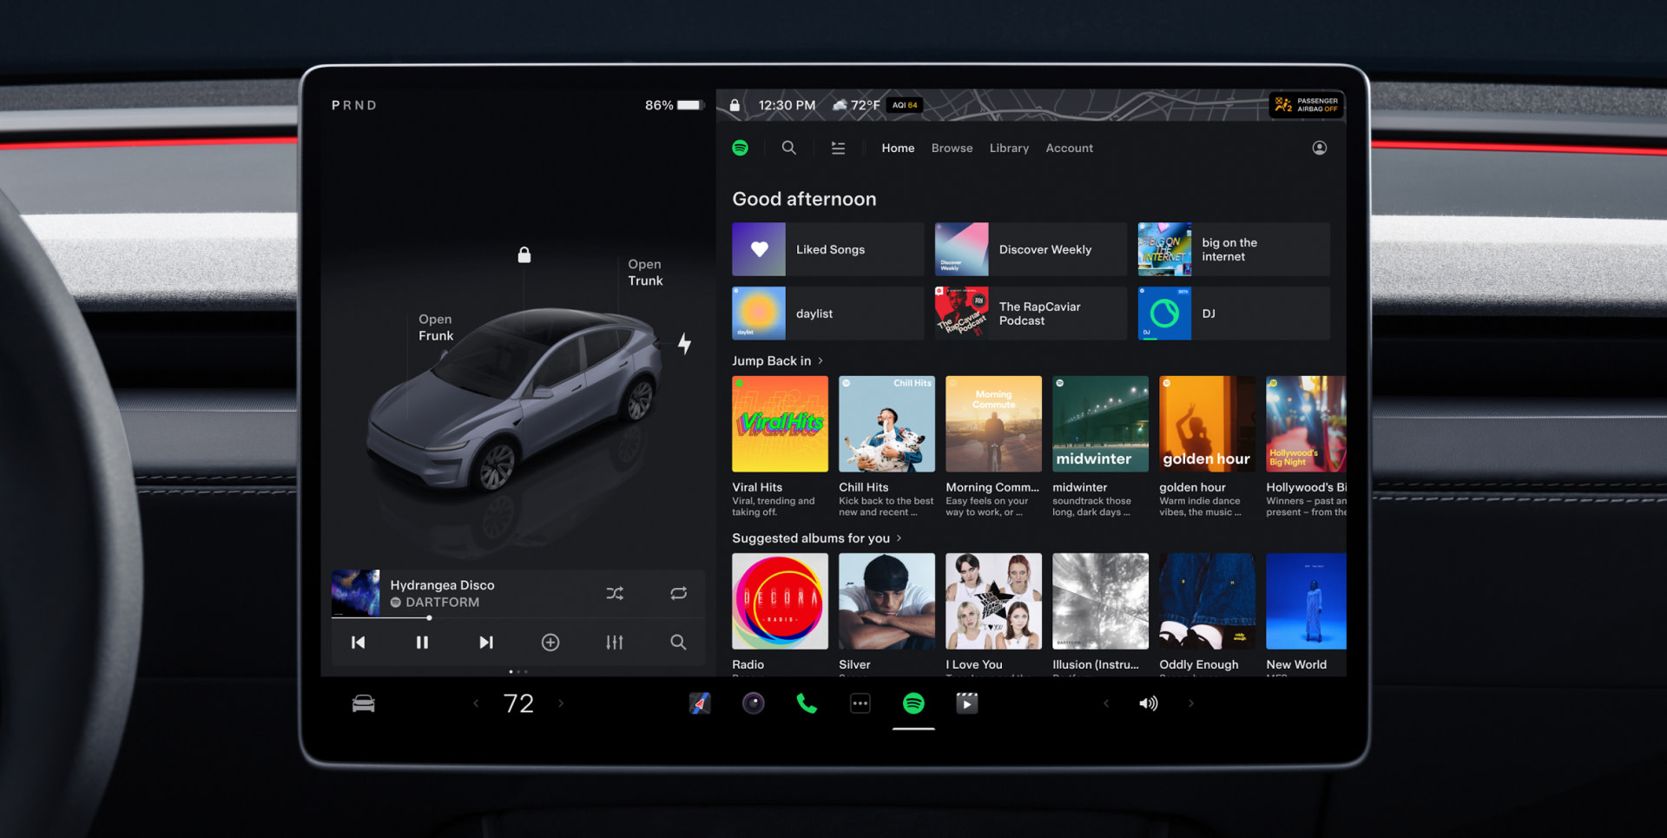Open Radio album cover
The image size is (1667, 838).
point(780,601)
